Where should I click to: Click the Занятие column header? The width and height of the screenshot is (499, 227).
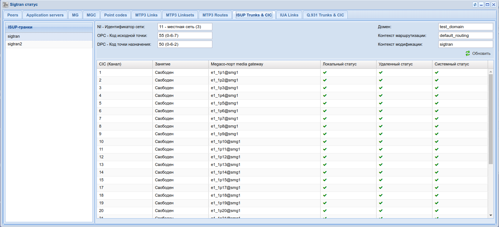[x=180, y=64]
